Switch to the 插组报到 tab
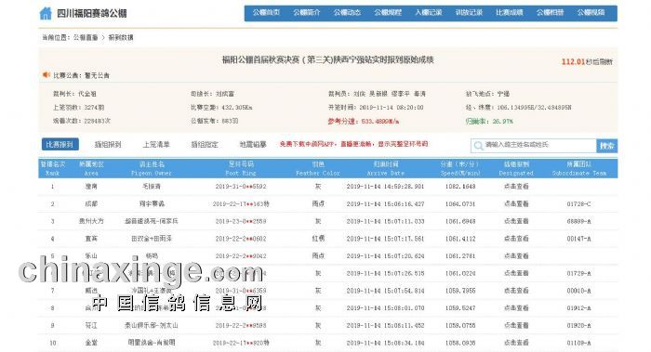The image size is (651, 352). tap(108, 144)
